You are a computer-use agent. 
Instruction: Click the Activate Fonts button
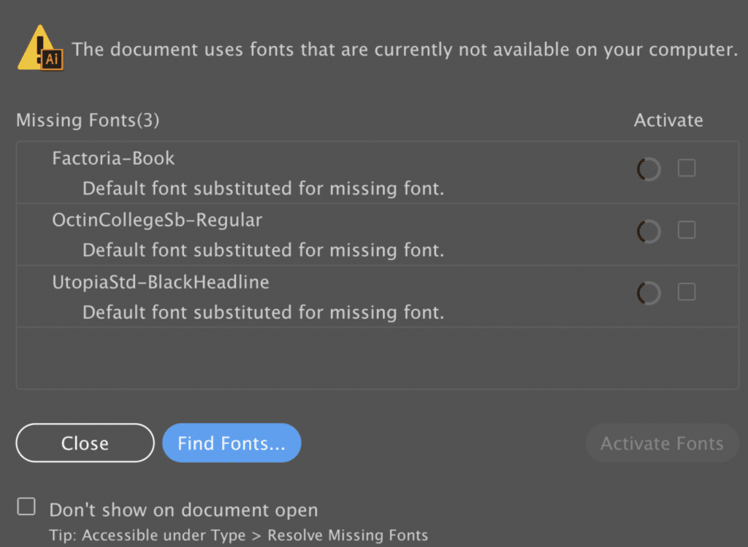point(661,443)
